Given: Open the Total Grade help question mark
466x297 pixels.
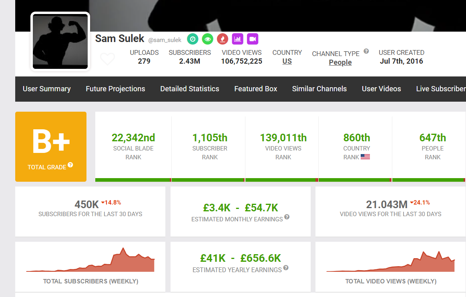Looking at the screenshot, I should 70,165.
